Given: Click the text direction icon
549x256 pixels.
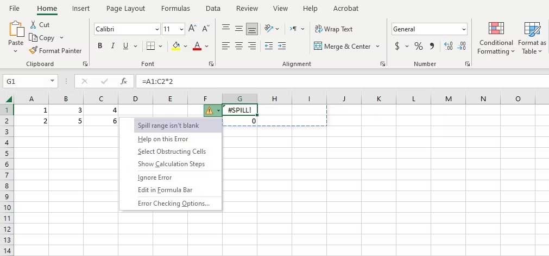Looking at the screenshot, I should [293, 29].
